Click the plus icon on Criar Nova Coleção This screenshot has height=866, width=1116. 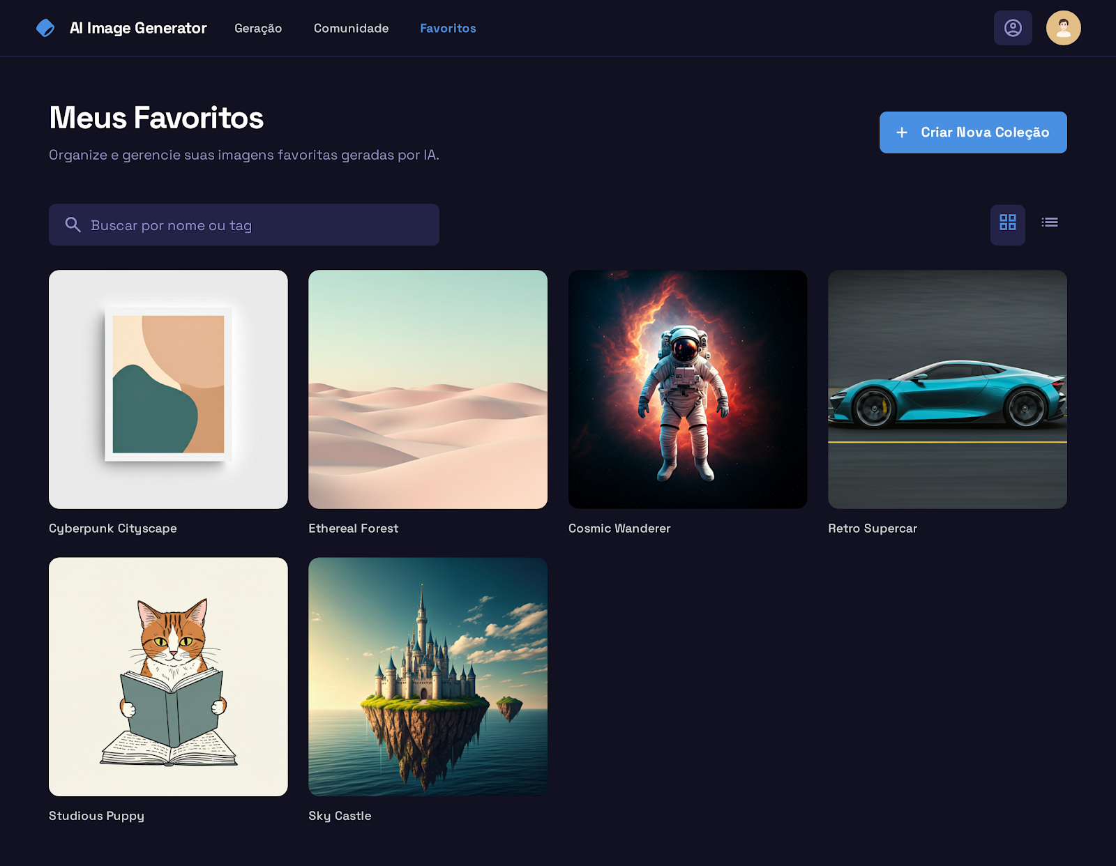tap(902, 132)
